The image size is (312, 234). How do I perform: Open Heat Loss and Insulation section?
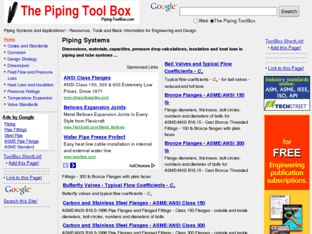coord(30,85)
